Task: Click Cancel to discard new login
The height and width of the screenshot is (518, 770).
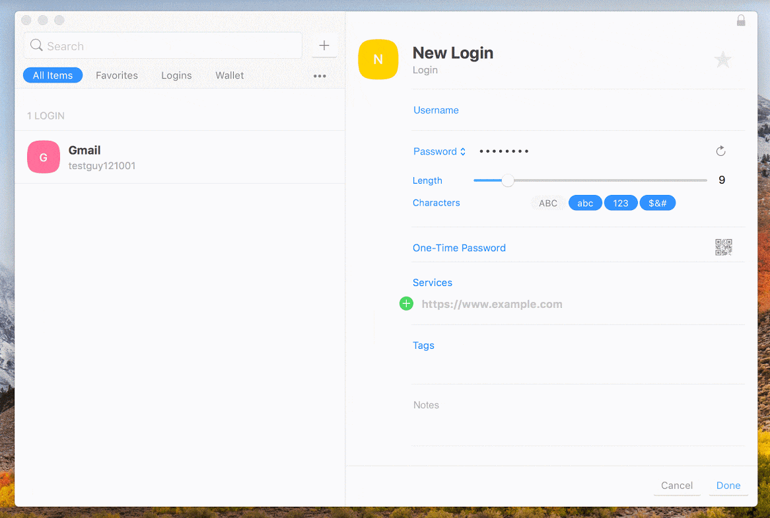Action: click(677, 486)
